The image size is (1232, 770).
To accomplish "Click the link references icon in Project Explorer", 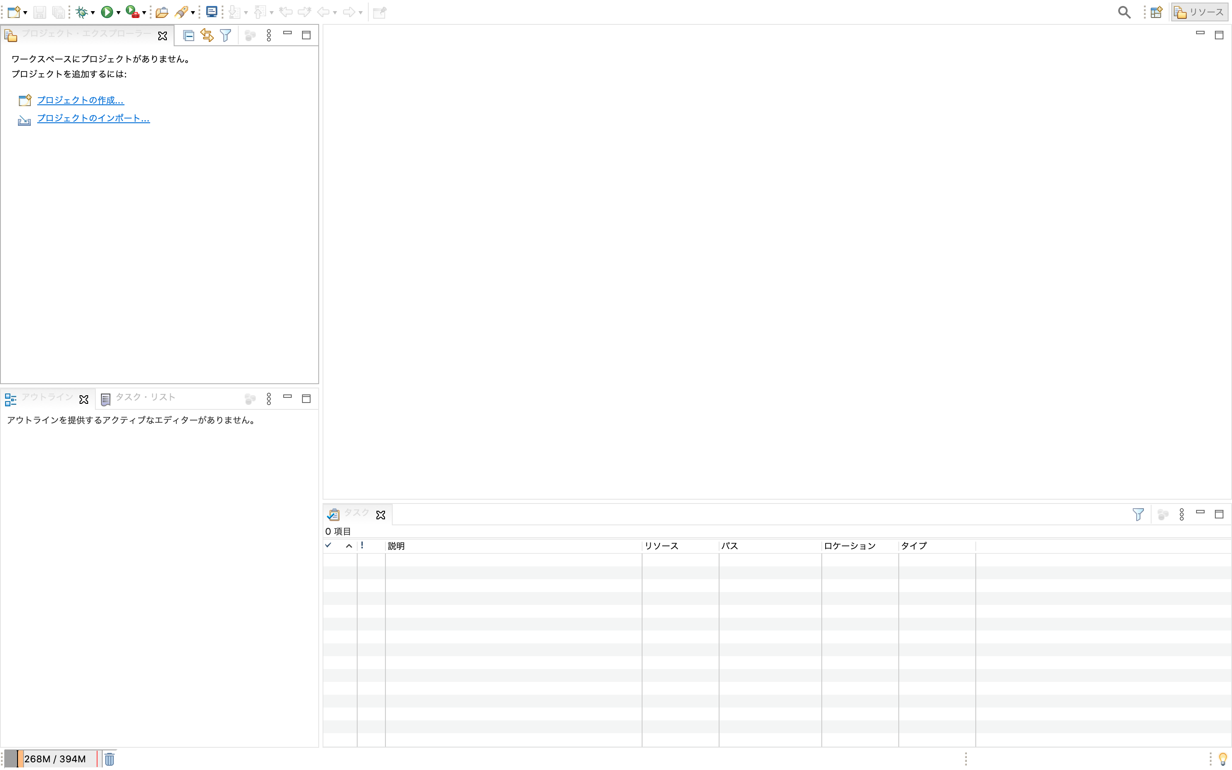I will [207, 36].
